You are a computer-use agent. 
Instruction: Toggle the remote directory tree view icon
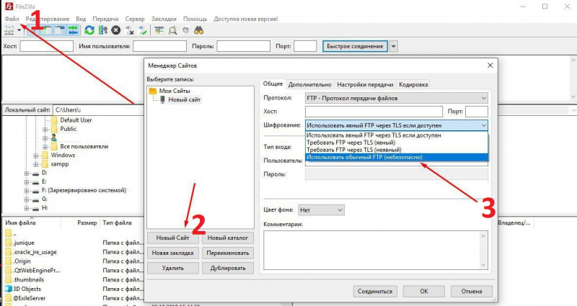click(x=60, y=30)
